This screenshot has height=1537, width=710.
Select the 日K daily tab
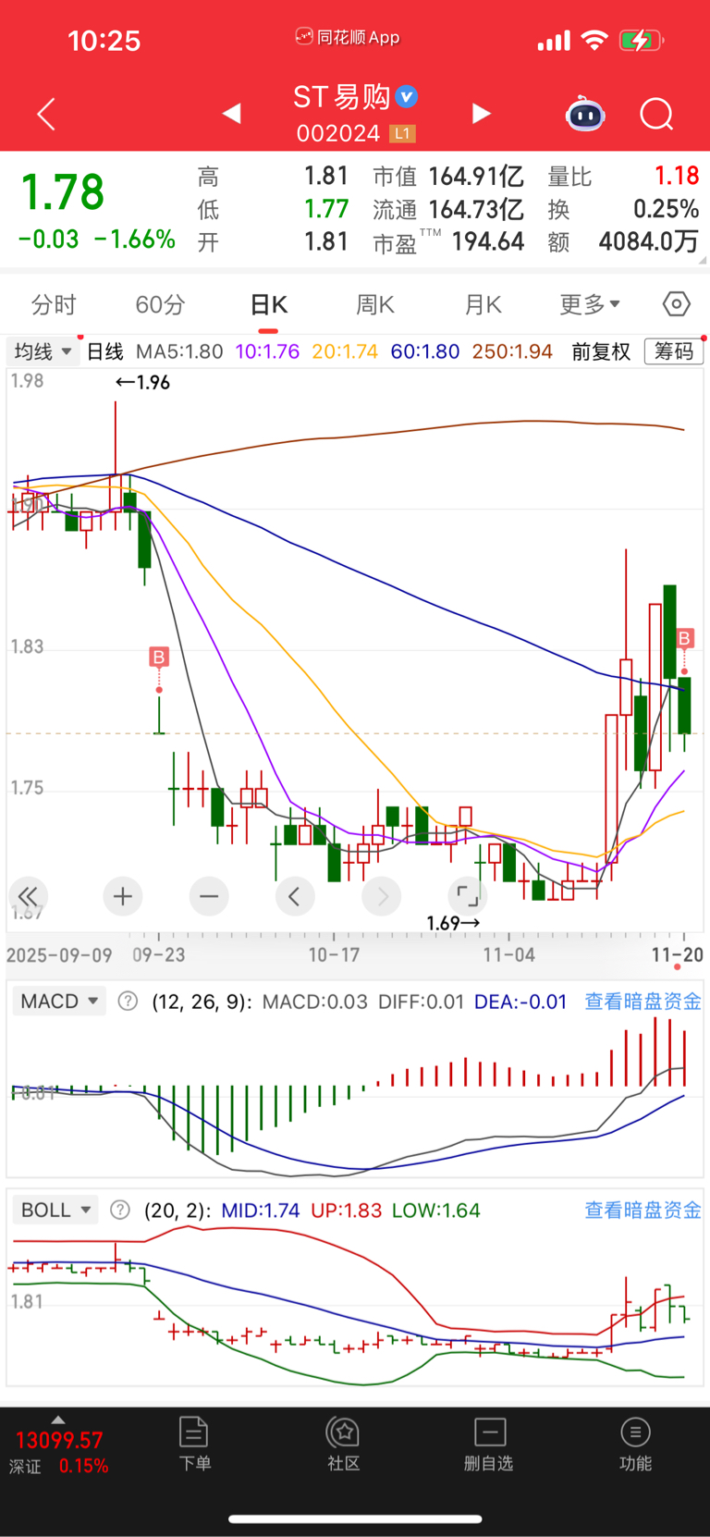[269, 304]
